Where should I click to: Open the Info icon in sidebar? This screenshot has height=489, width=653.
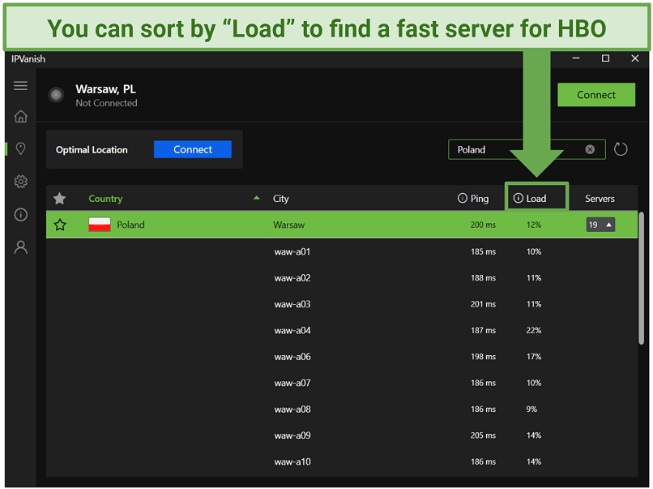pyautogui.click(x=20, y=215)
